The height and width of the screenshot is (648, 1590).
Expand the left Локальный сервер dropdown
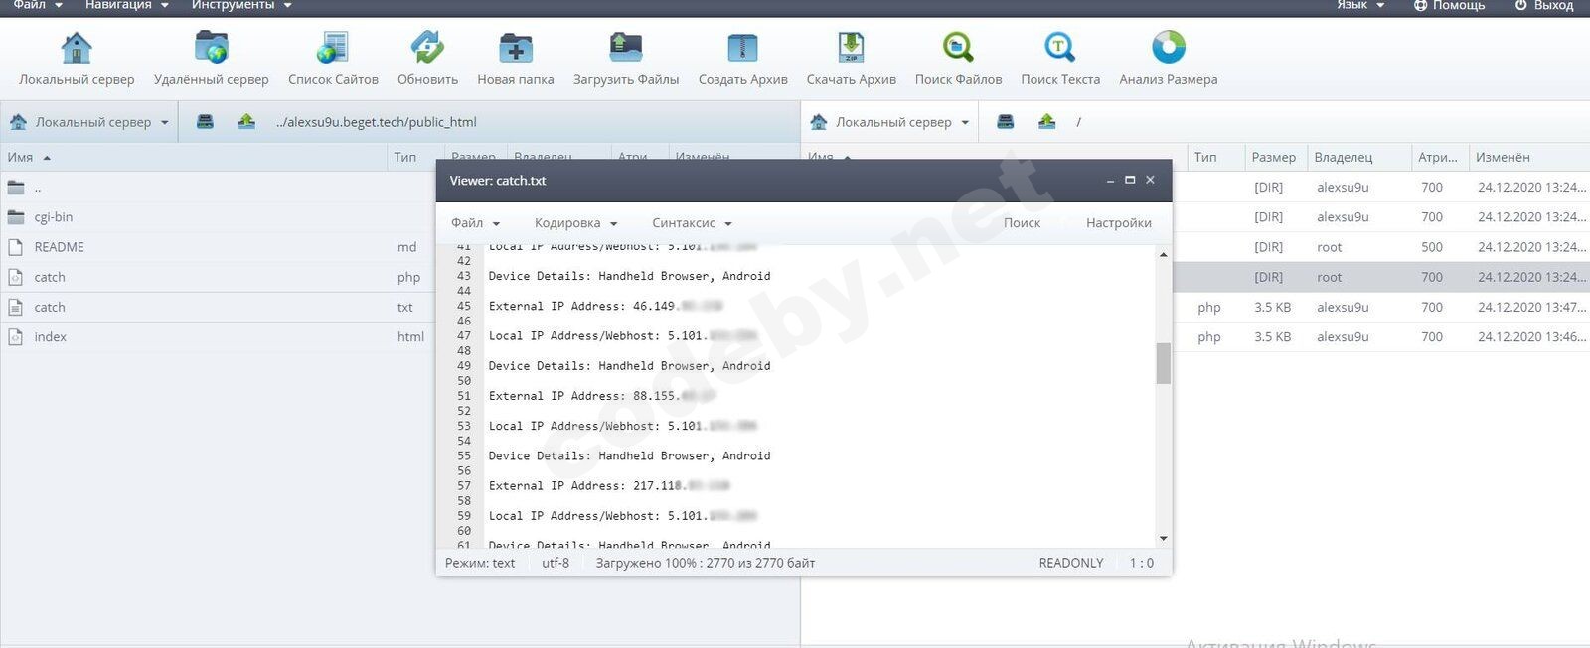click(164, 123)
